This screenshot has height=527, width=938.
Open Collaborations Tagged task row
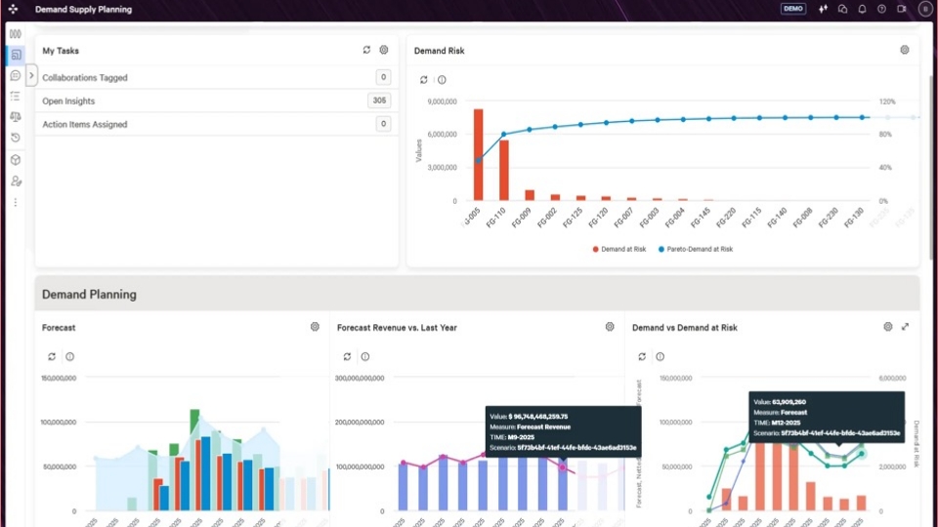click(x=217, y=77)
